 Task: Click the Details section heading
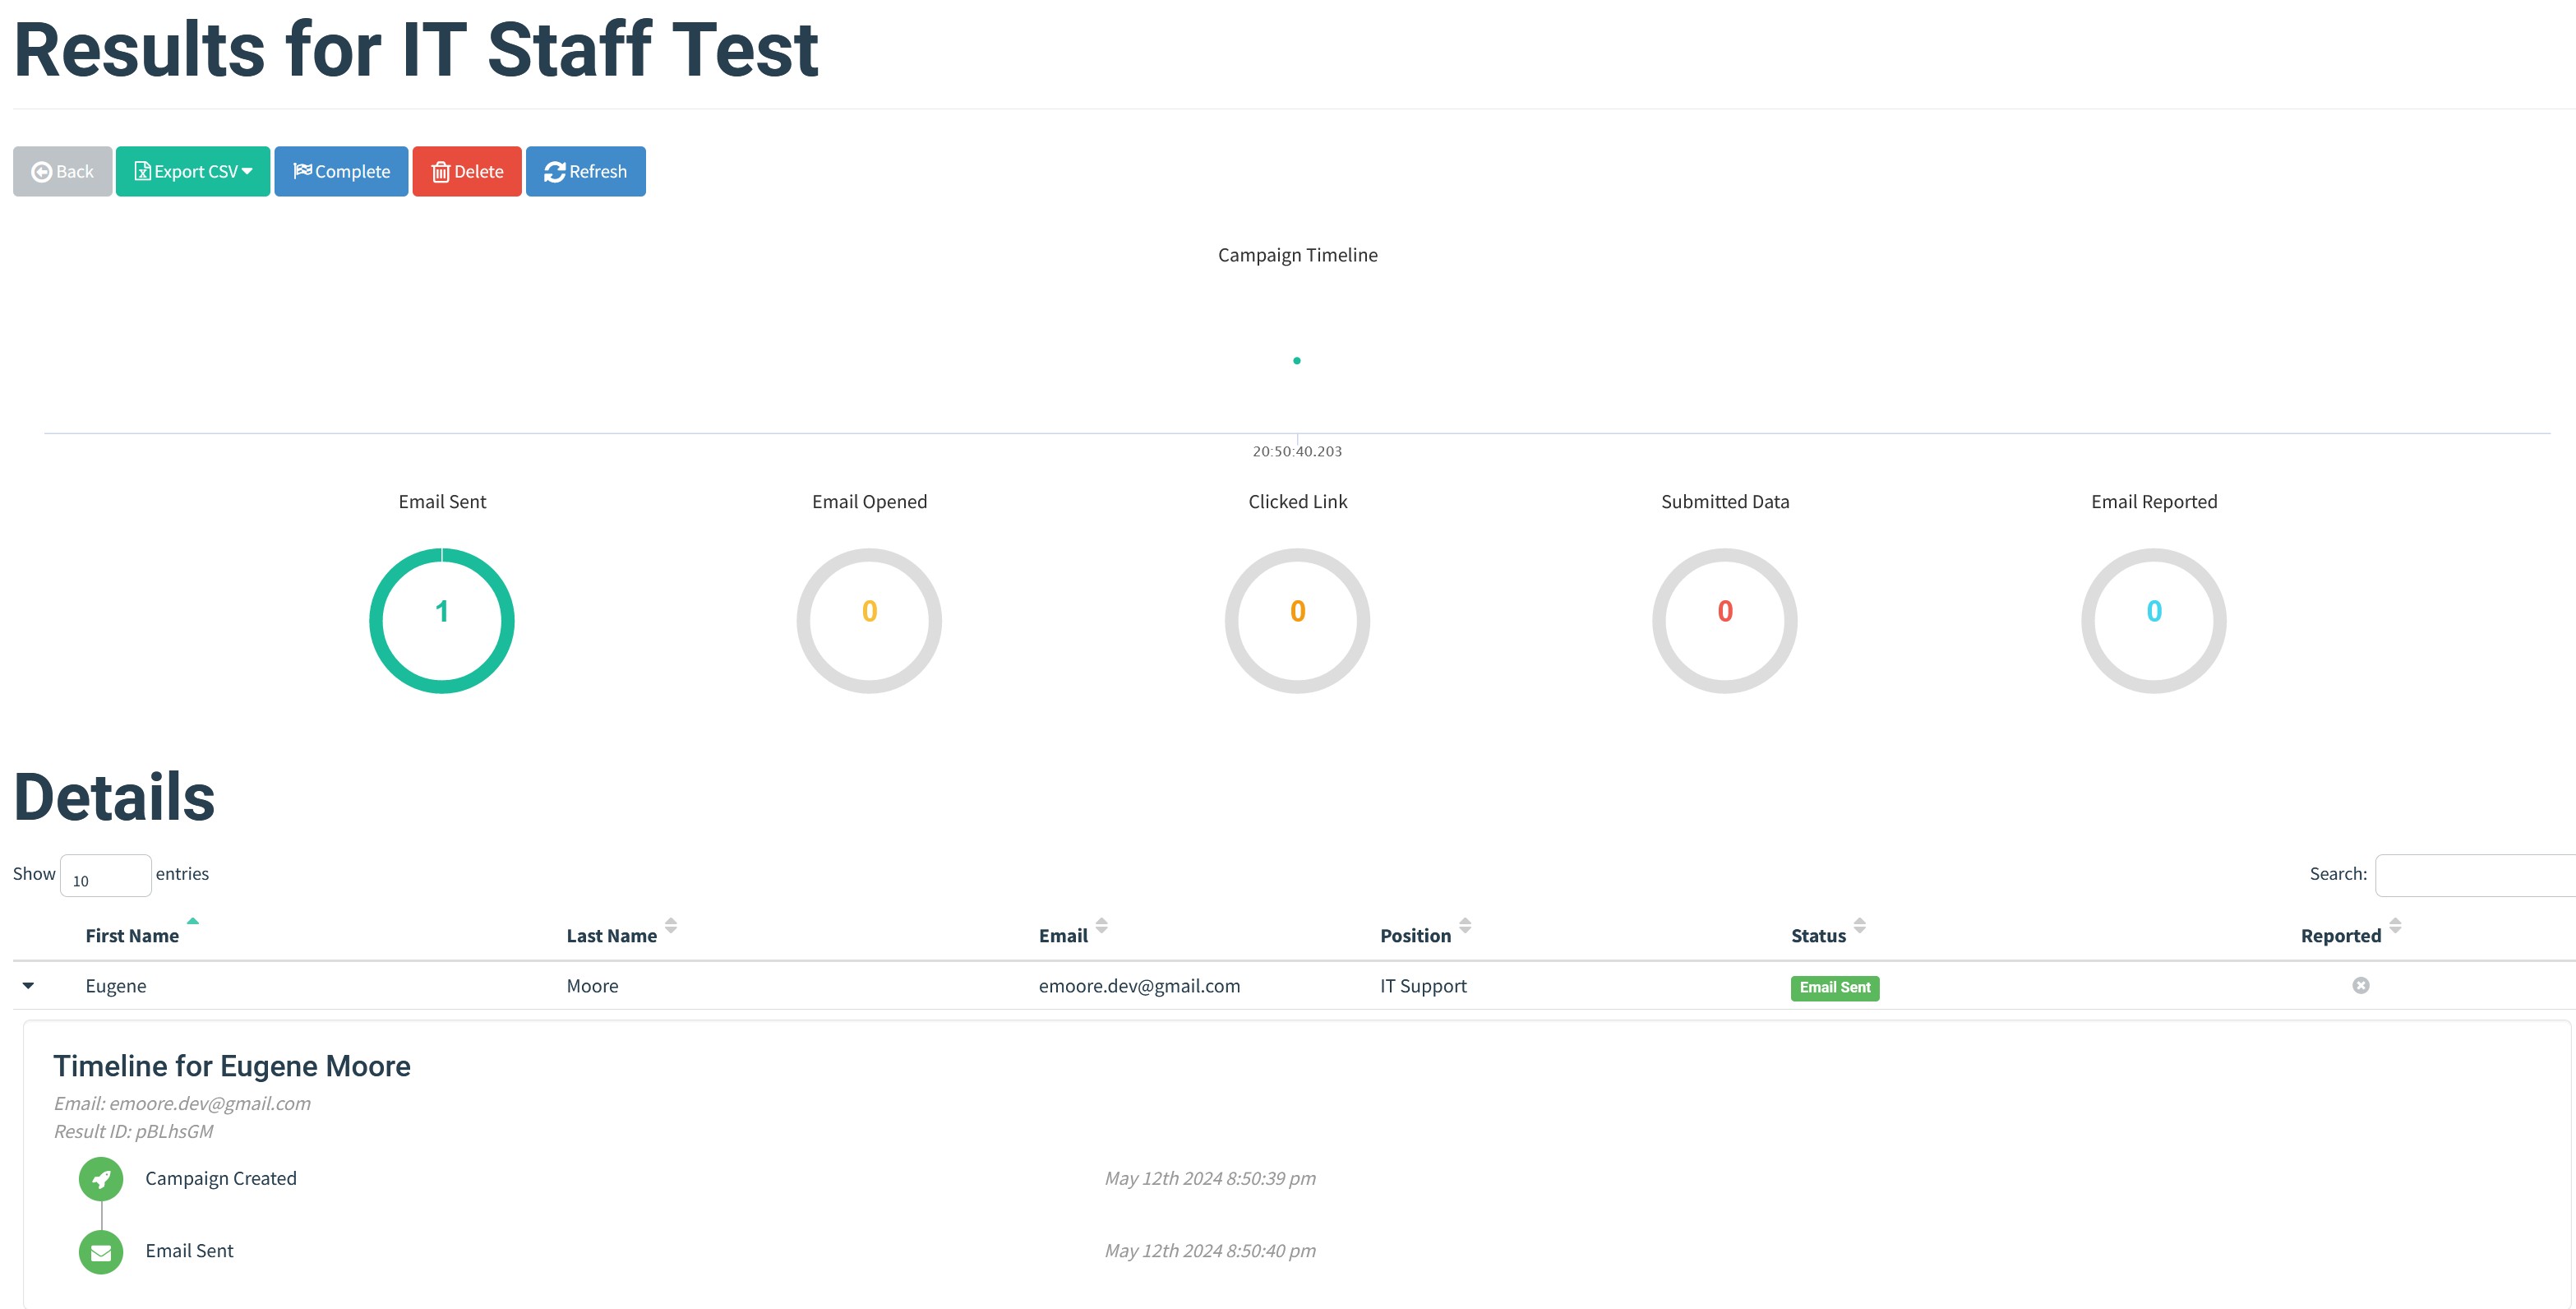(114, 798)
